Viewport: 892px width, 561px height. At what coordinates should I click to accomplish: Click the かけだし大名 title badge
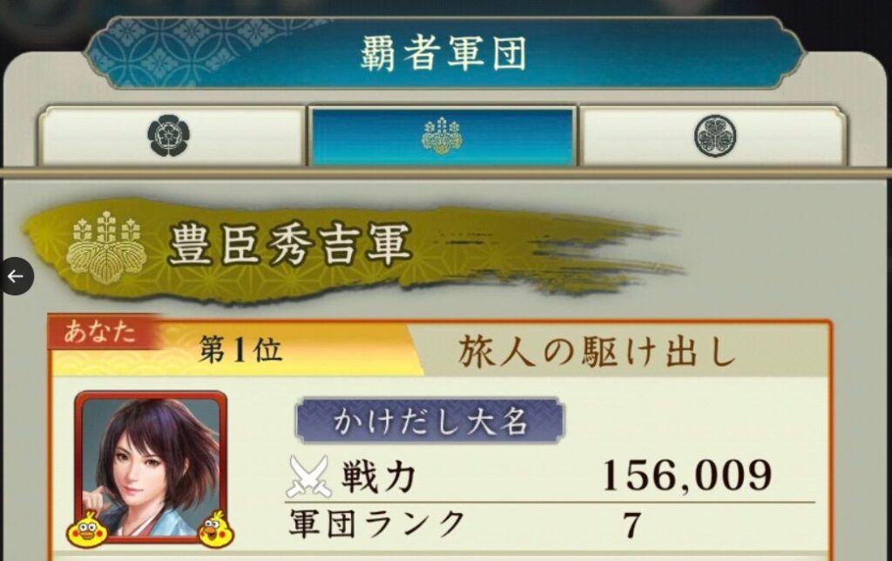coord(429,421)
